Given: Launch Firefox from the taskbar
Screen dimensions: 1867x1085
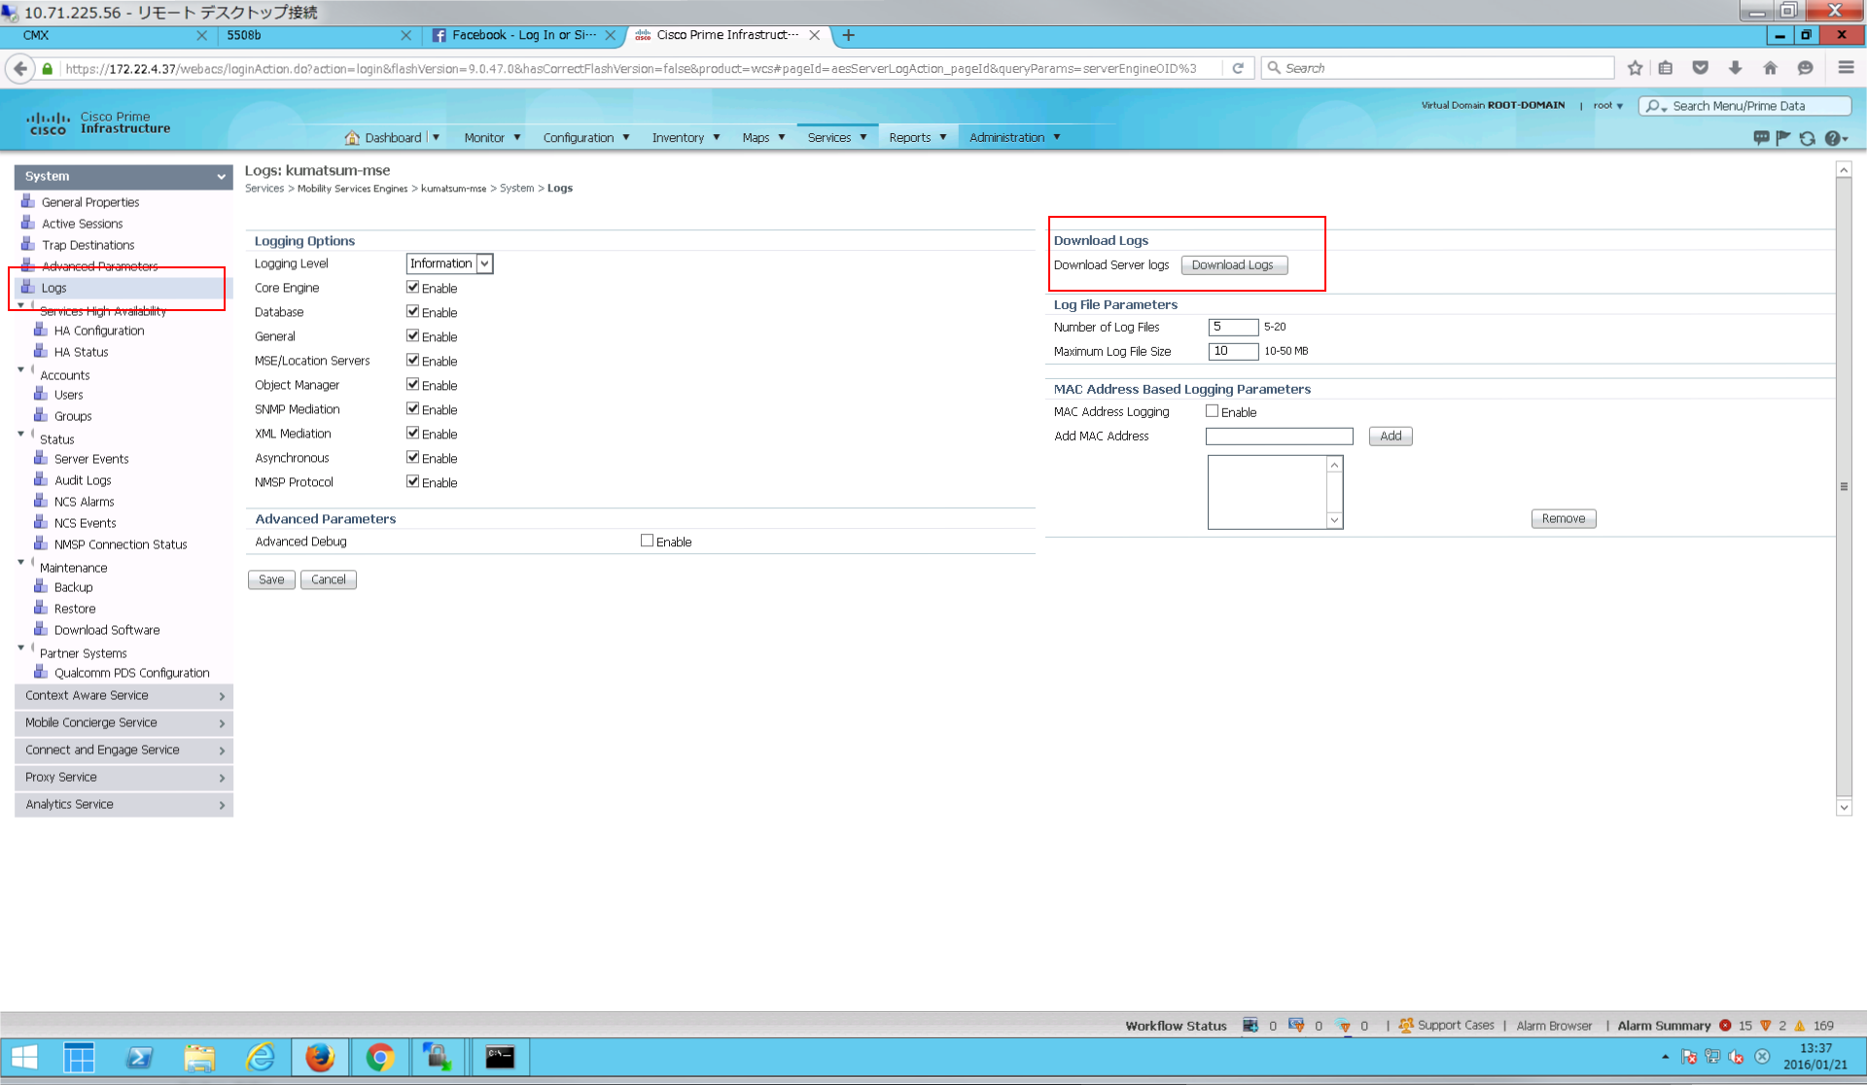Looking at the screenshot, I should pos(320,1057).
